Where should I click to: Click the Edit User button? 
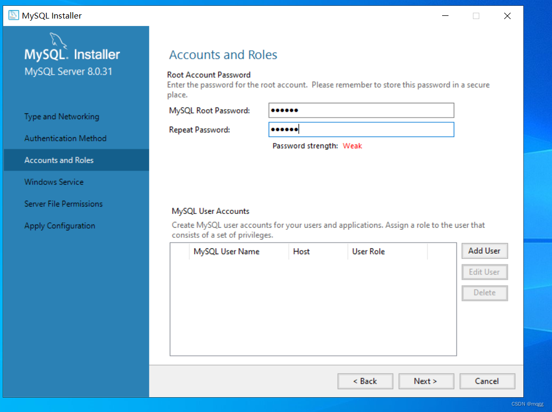tap(485, 272)
